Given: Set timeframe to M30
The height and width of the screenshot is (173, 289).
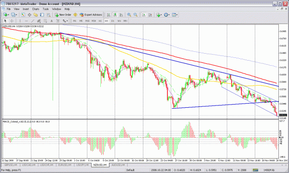Looking at the screenshot, I should coord(93,21).
